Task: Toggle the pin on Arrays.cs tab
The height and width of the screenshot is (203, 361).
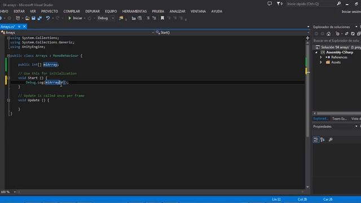Action: 19,27
